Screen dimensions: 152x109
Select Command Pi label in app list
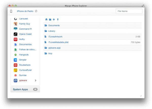[x=25, y=29]
